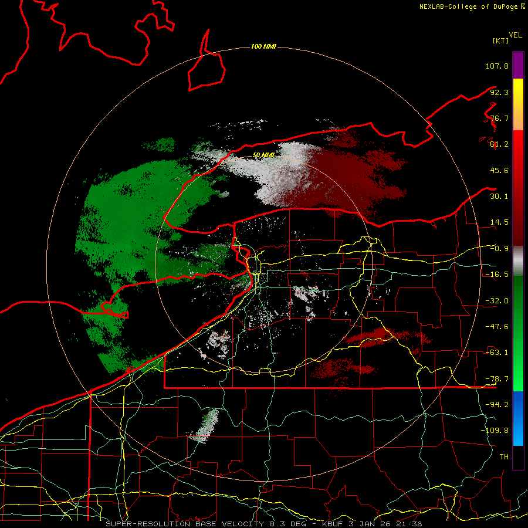This screenshot has width=528, height=528.
Task: Click the Super-Resolution Base Velocity caption text
Action: (x=263, y=524)
